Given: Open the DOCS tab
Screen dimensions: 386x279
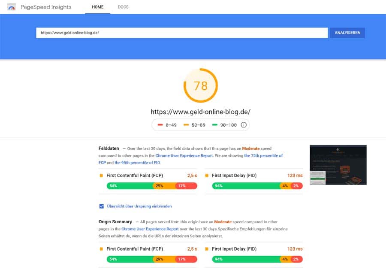Looking at the screenshot, I should [x=123, y=7].
